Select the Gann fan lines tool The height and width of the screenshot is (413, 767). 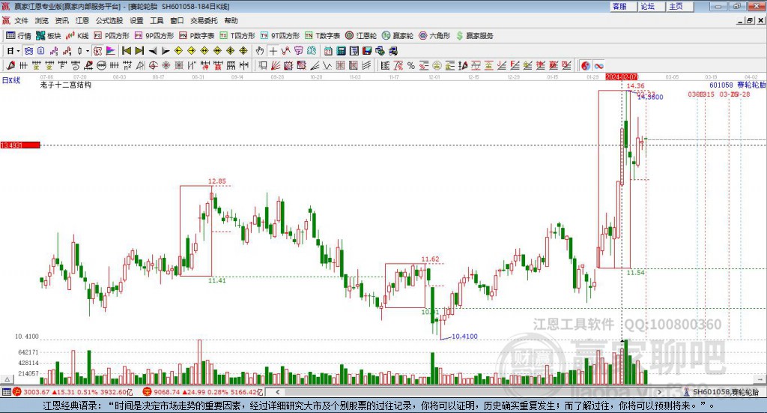[276, 65]
